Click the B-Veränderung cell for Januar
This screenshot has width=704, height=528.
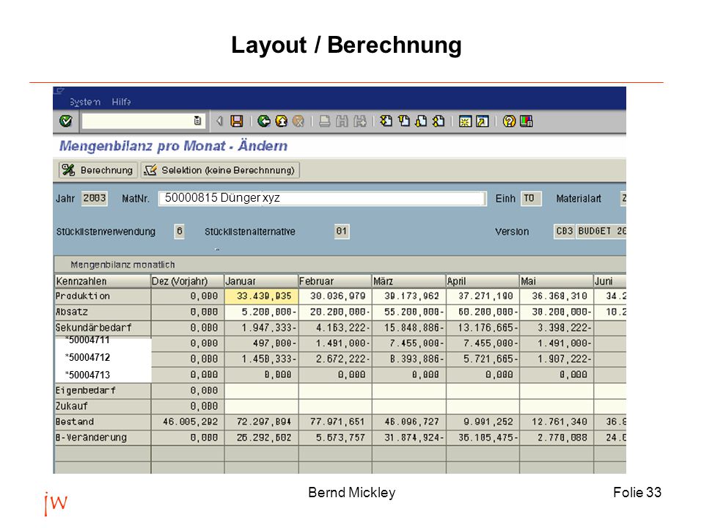[x=261, y=438]
